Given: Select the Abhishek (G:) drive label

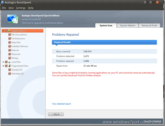Looking at the screenshot, I should (x=17, y=74).
